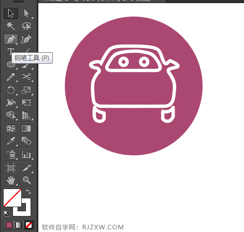Activate the Eyedropper tool
Viewport: 244px width, 232px height.
(x=11, y=141)
